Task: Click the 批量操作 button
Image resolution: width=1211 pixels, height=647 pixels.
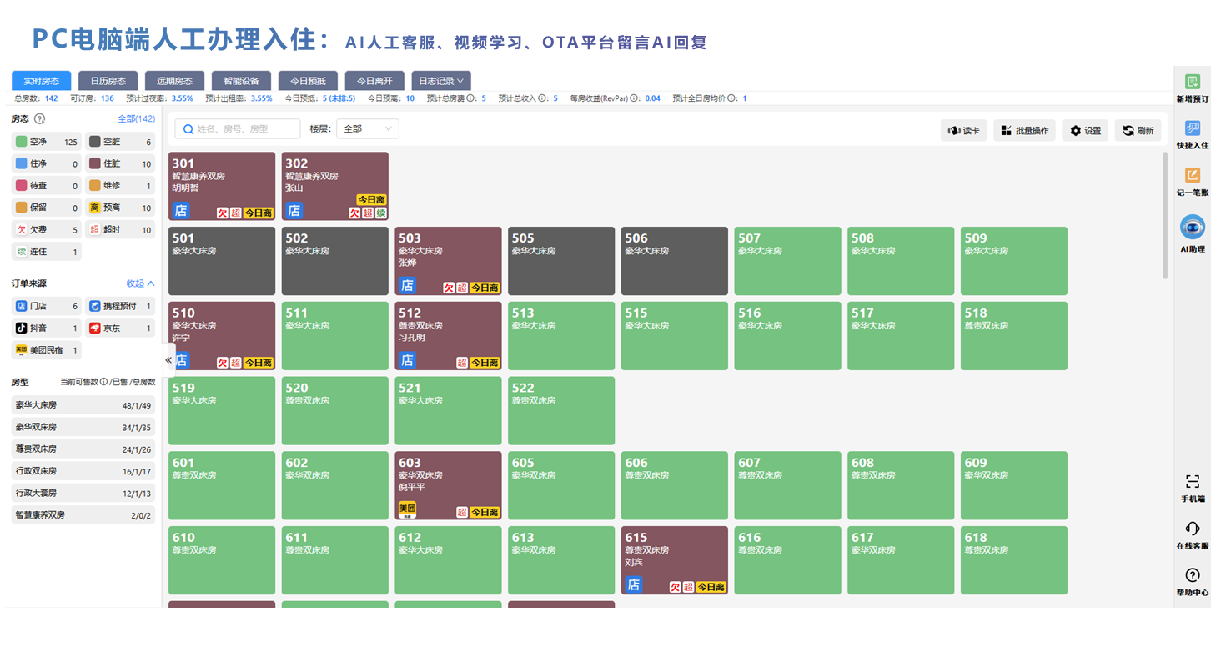Action: [1024, 131]
